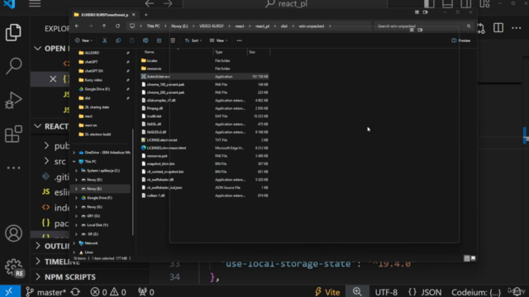Toggle primary side bar in VS Code title bar
Screen dimensions: 529x297
[x=429, y=4]
